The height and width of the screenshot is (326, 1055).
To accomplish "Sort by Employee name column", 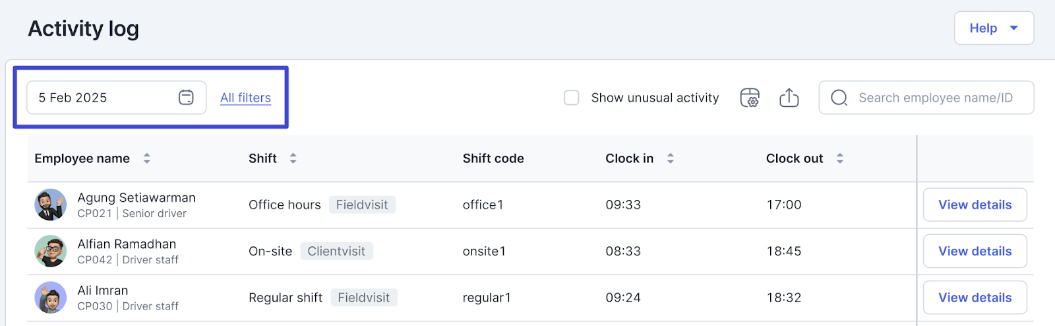I will click(x=147, y=158).
